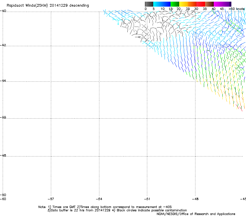
Task: Click the '10' label under the color bar
Action: click(x=163, y=9)
